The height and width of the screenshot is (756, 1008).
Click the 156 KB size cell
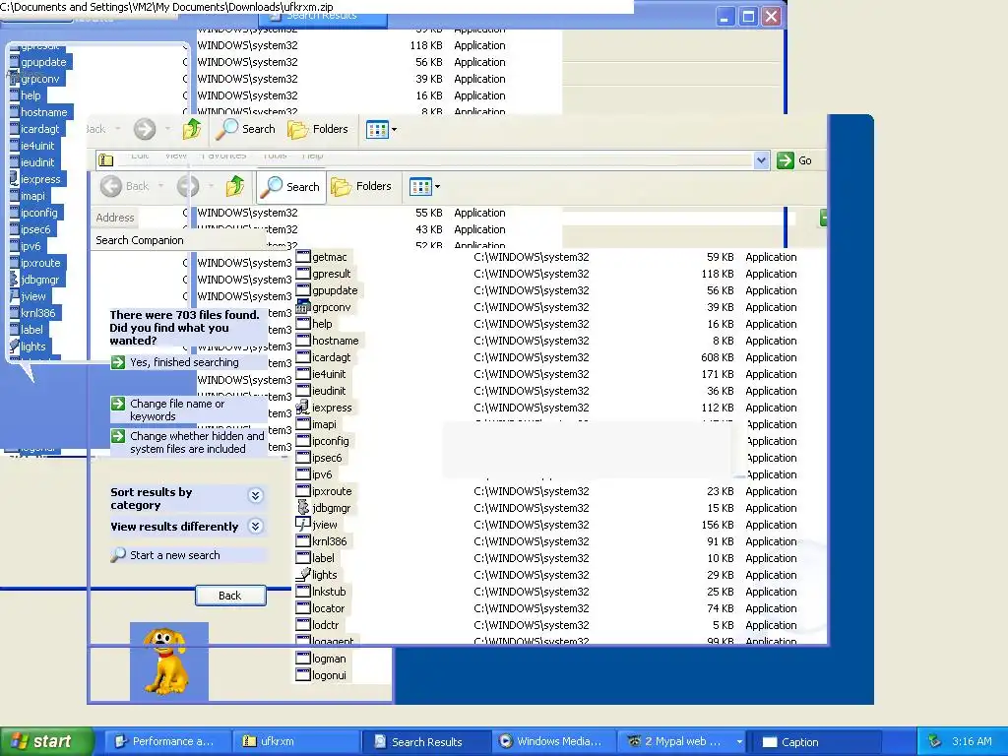(717, 525)
